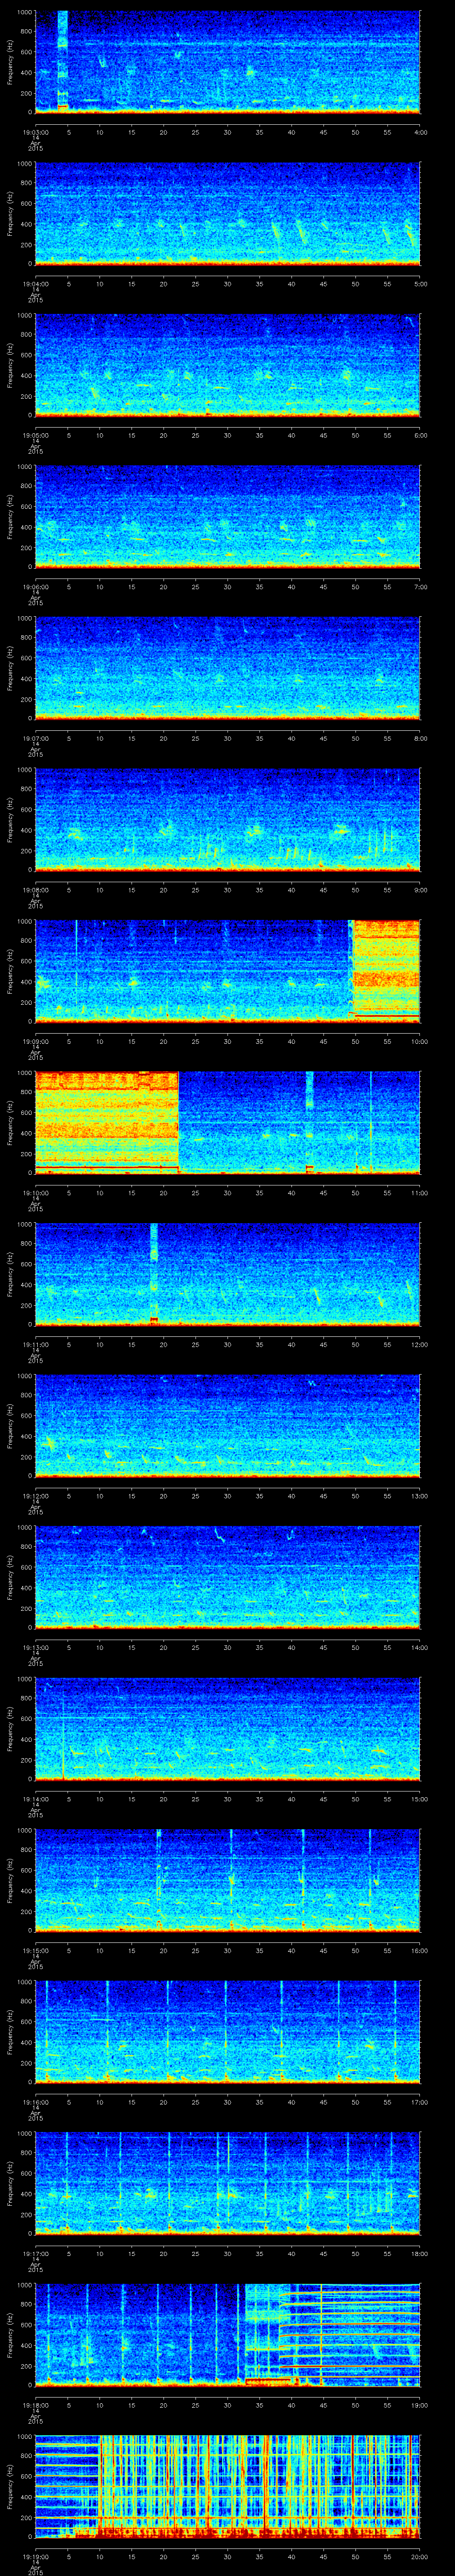455x2576 pixels.
Task: Click the 19:16:00 start time label
Action: point(35,2102)
